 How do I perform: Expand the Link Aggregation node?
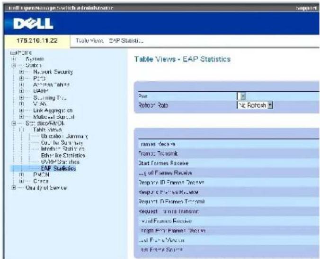[x=21, y=111]
